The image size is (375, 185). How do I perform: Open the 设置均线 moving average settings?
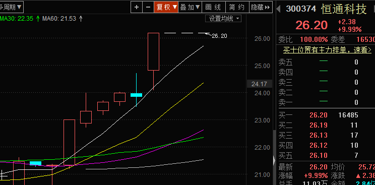pyautogui.click(x=223, y=19)
